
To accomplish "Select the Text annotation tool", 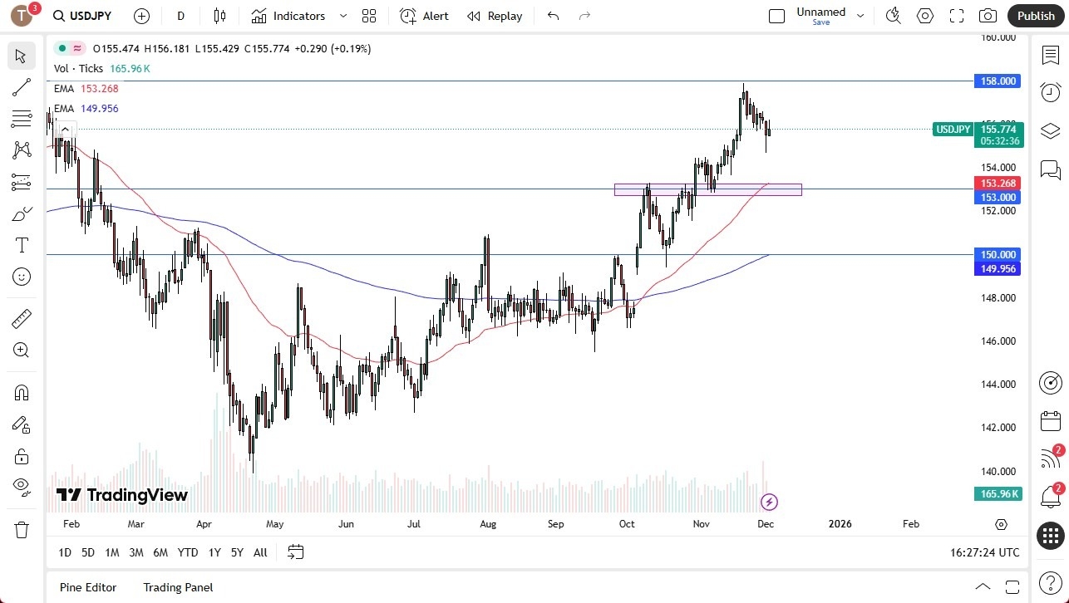I will pyautogui.click(x=22, y=244).
